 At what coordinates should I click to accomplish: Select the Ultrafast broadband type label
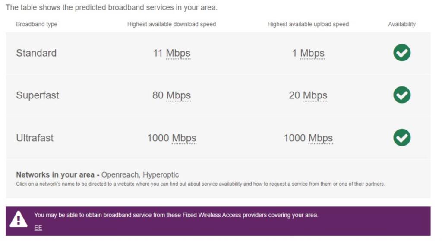[35, 138]
